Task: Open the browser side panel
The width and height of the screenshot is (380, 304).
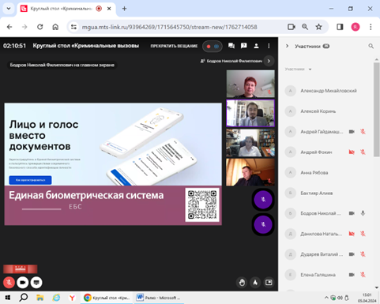Action: [x=340, y=27]
